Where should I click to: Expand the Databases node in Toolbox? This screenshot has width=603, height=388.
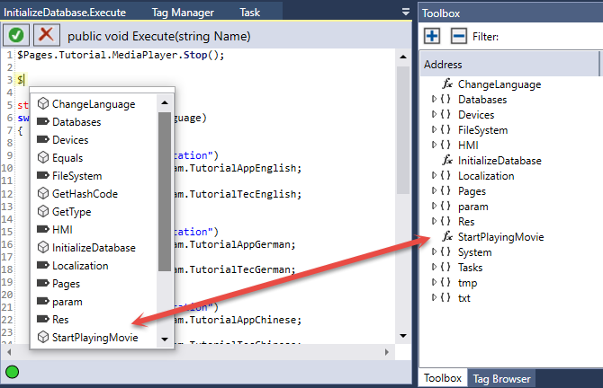(x=435, y=100)
